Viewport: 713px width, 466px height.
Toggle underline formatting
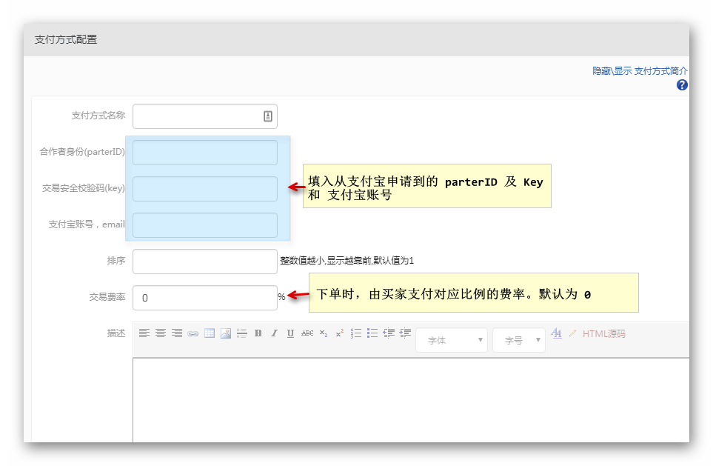click(x=290, y=333)
